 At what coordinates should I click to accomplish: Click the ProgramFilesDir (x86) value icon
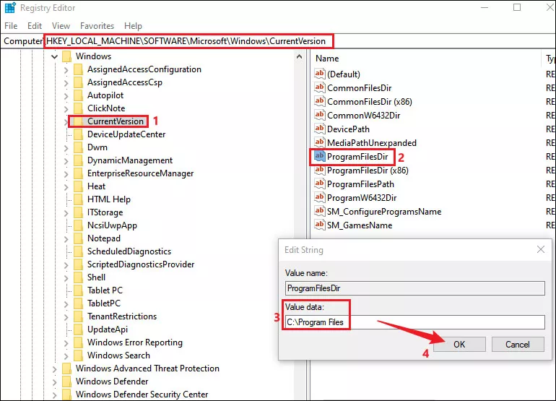(319, 171)
